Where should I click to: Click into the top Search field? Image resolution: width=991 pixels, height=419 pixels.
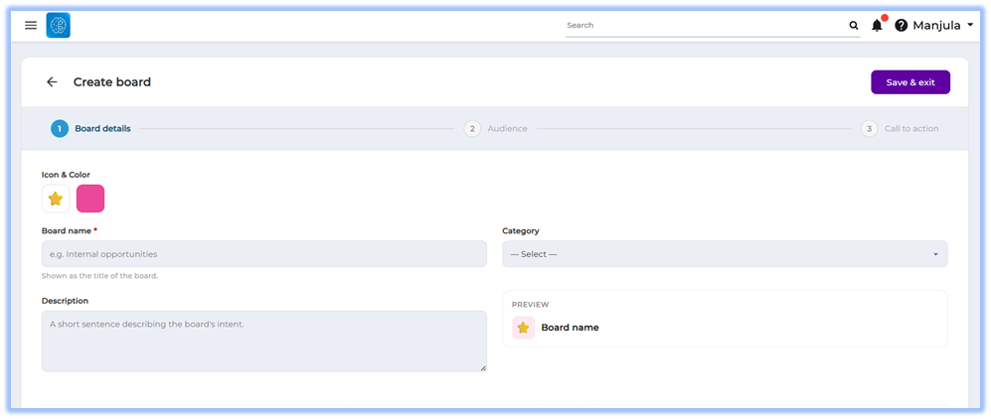click(706, 25)
